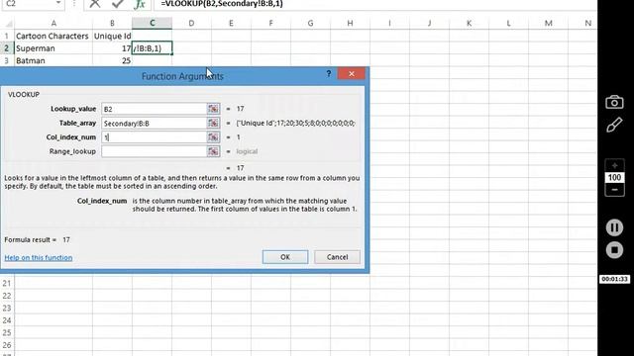Viewport: 634px width, 356px height.
Task: Select the 'Unique Id' header cell
Action: click(x=112, y=36)
